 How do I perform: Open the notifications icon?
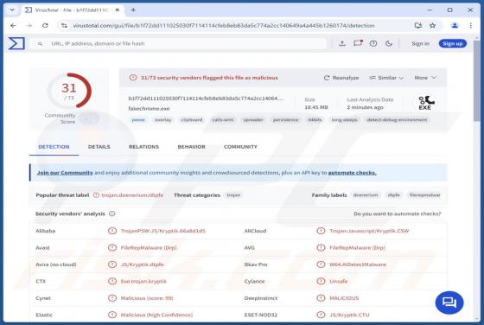(x=358, y=43)
